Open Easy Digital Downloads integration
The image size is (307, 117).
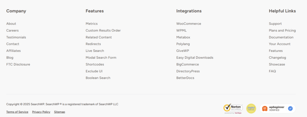tap(195, 58)
